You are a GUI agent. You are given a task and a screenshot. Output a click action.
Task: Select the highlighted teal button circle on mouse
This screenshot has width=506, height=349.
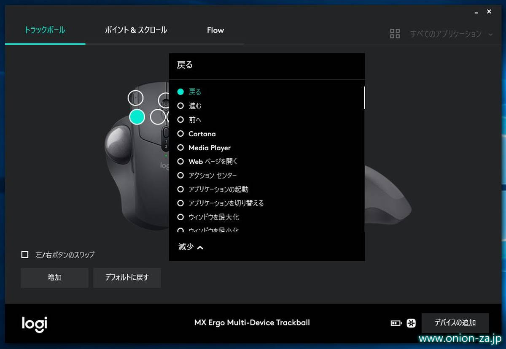[137, 117]
